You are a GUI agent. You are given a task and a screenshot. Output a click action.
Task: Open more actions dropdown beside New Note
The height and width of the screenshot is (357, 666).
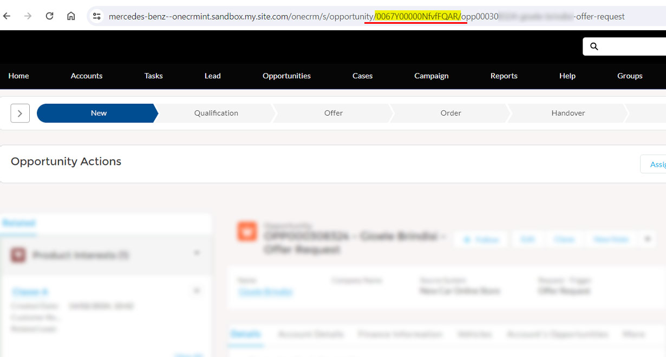[647, 239]
